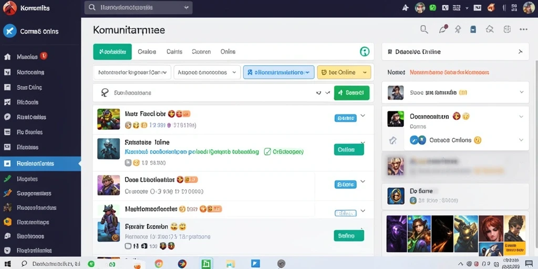Open the blue Comas Onlins icon
The image size is (538, 269).
9,31
